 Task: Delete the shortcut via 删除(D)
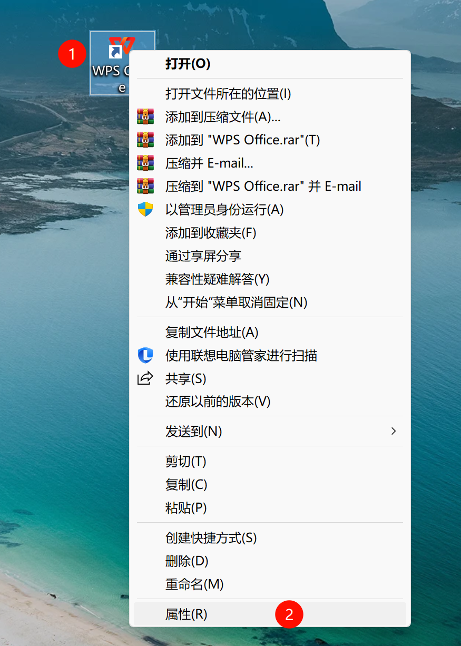click(x=270, y=561)
